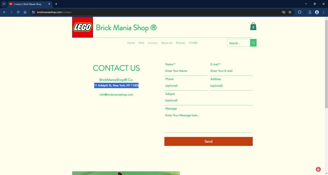Open the browser three-dot menu

click(x=324, y=12)
